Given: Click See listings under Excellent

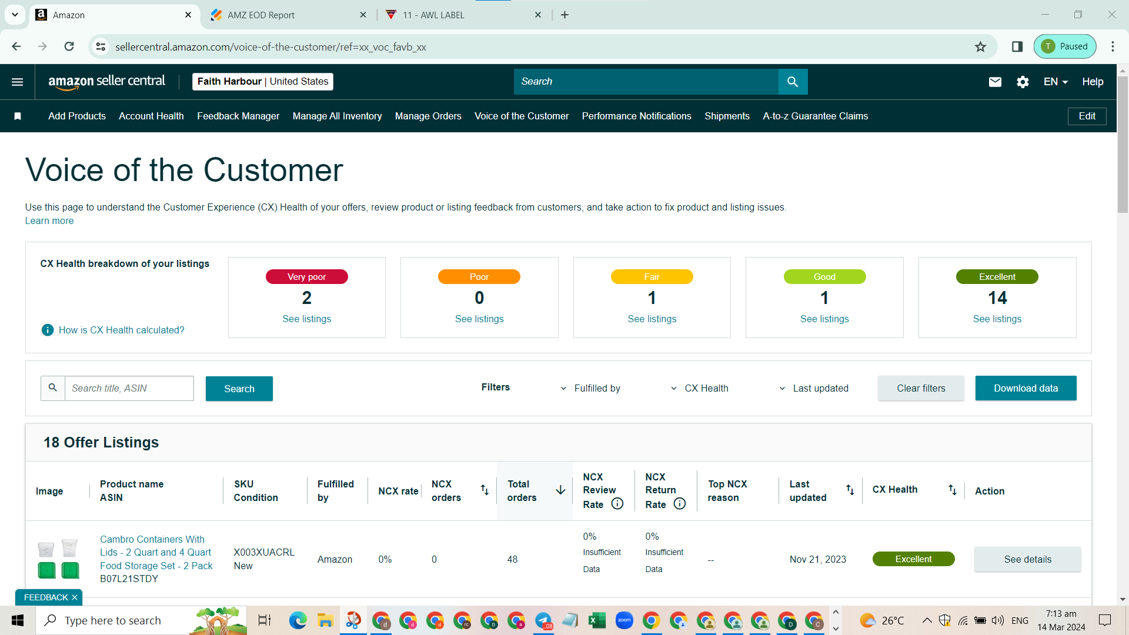Looking at the screenshot, I should [x=997, y=319].
